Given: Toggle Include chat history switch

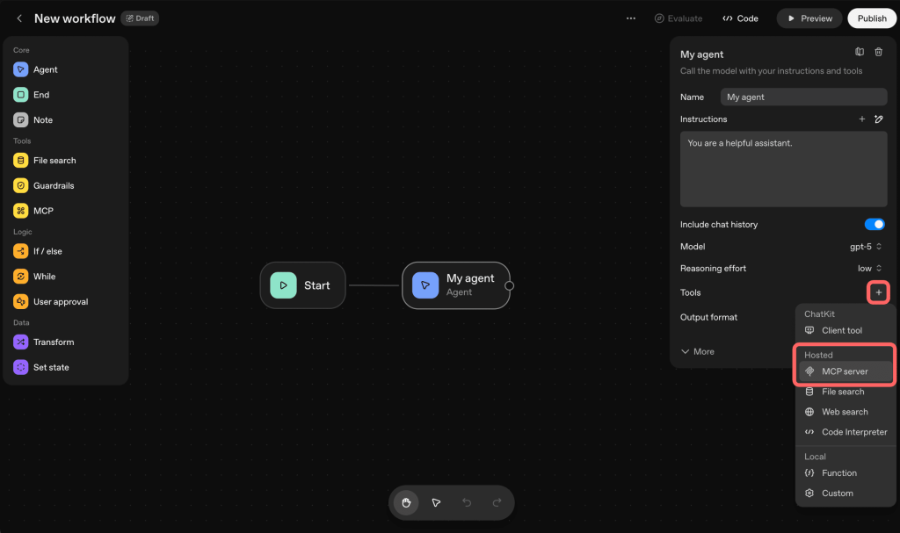Looking at the screenshot, I should pos(874,225).
